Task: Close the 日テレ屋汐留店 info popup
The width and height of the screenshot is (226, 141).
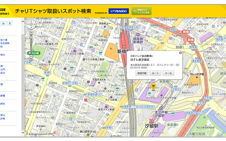Action: click(180, 53)
